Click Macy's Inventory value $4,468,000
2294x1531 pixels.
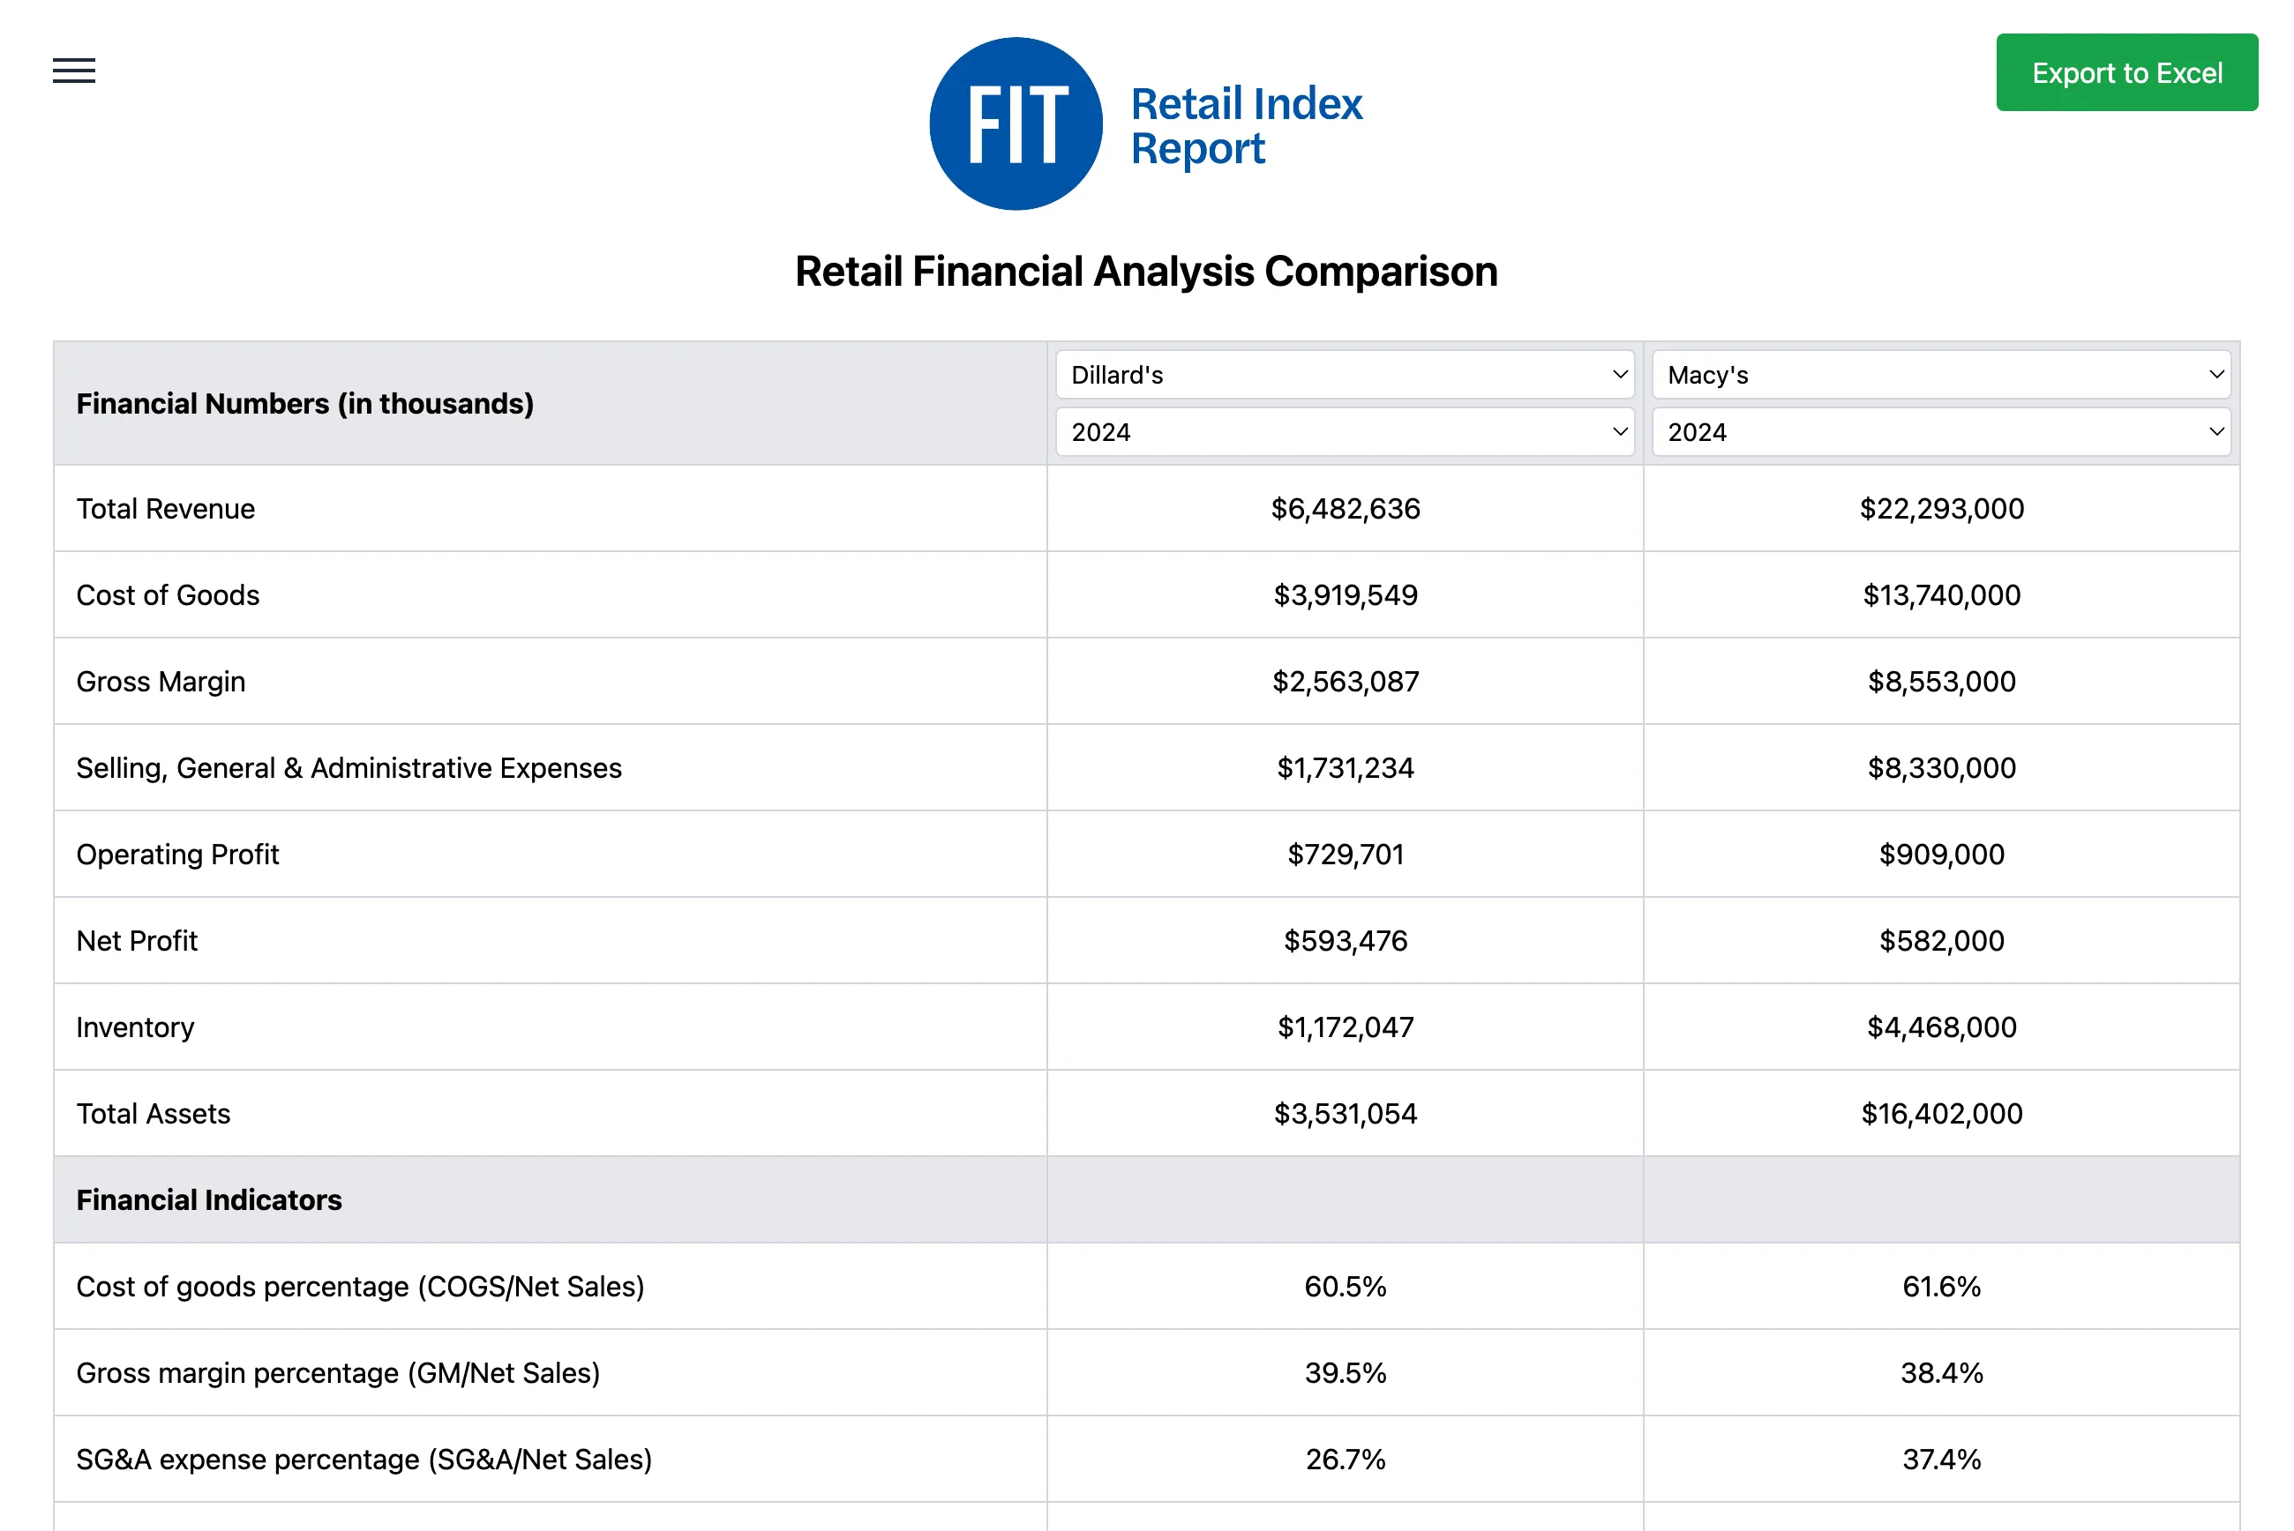pos(1940,1027)
